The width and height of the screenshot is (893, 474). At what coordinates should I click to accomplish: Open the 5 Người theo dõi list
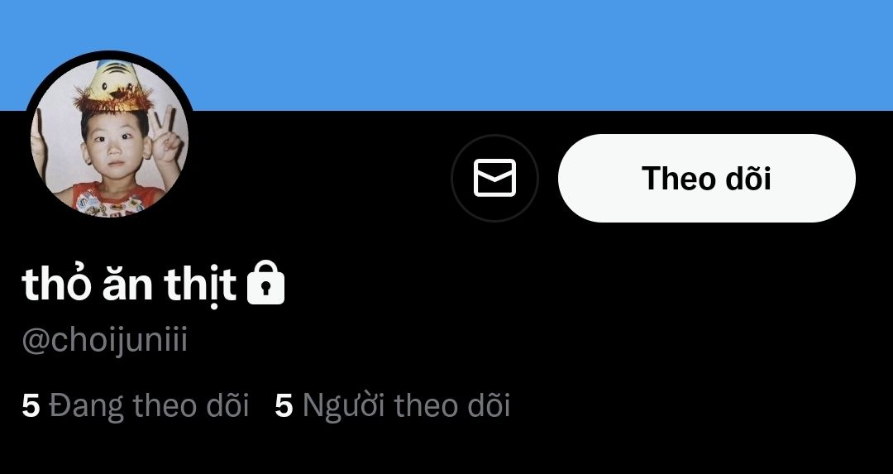click(x=393, y=405)
